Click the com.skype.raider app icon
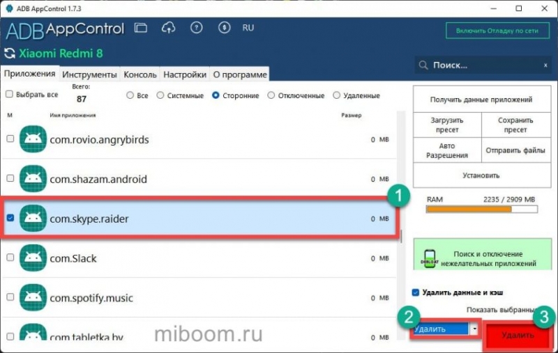 33,219
